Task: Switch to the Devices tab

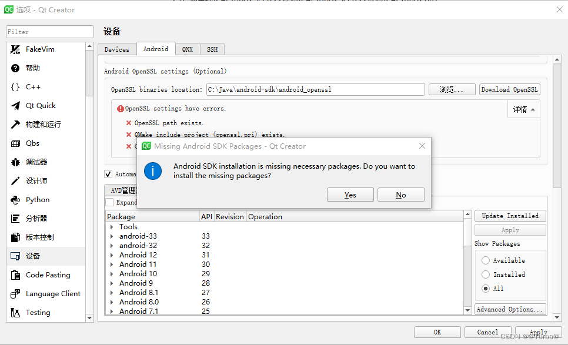Action: tap(116, 49)
